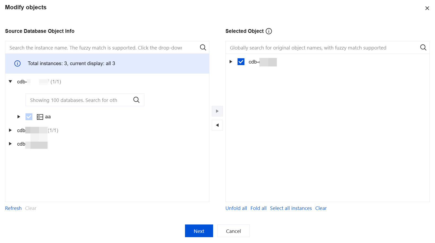Expand the cdb instance in Selected Object
The image size is (435, 243).
coord(231,62)
